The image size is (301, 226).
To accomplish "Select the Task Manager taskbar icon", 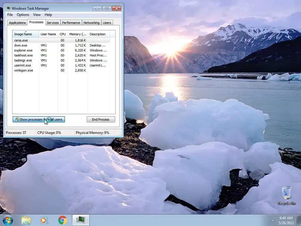I will (x=81, y=220).
